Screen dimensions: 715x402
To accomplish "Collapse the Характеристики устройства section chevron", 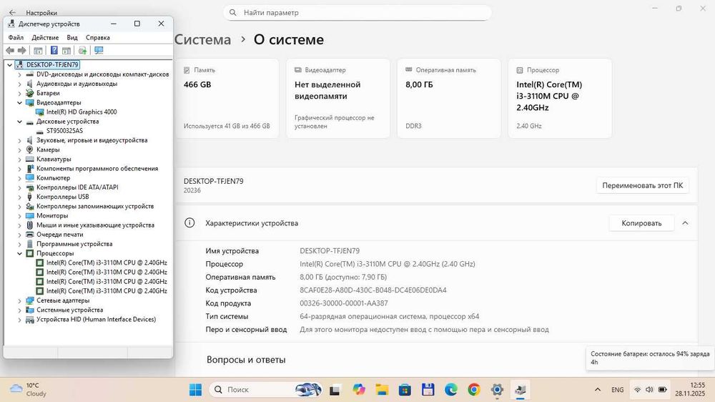I will (685, 223).
